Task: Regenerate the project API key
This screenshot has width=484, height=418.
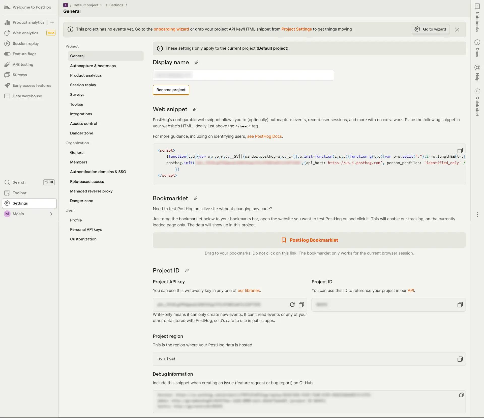Action: click(292, 305)
